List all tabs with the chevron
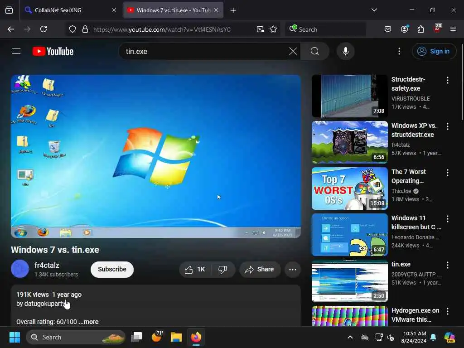This screenshot has height=348, width=464. pos(374,10)
